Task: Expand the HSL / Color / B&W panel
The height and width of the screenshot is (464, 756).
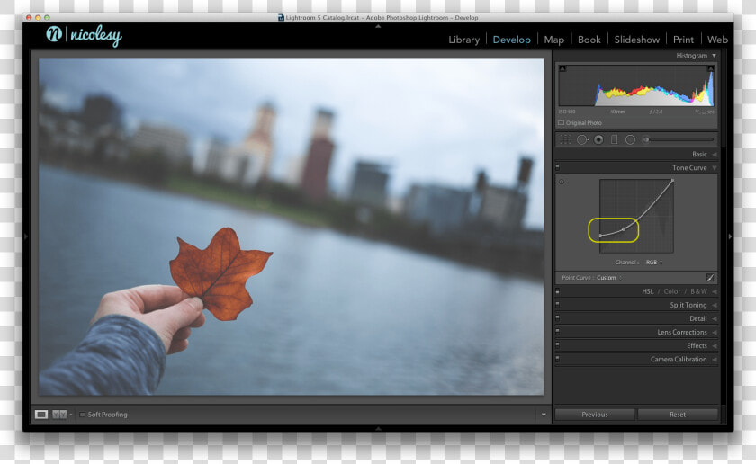Action: [714, 291]
